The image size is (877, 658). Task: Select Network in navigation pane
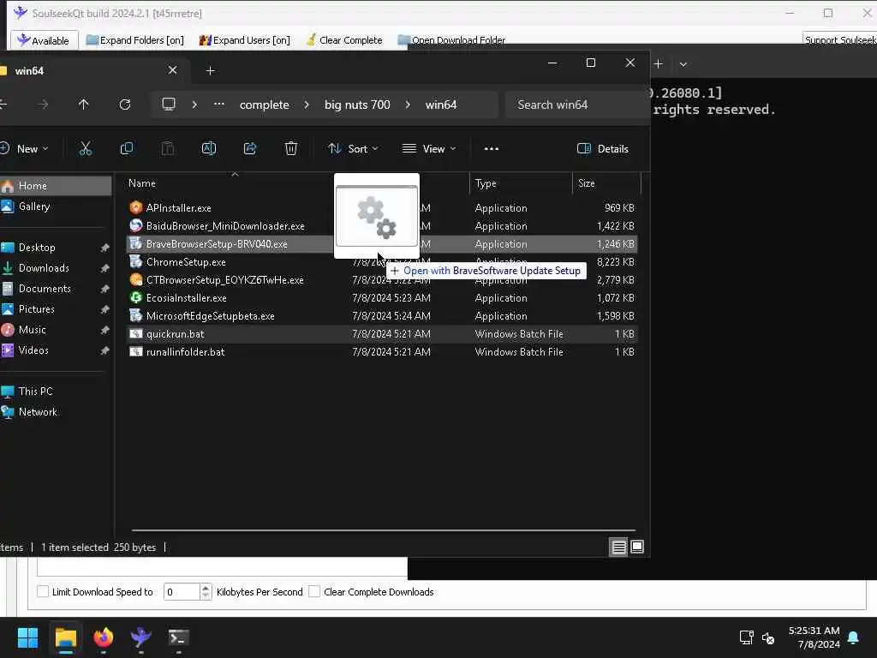click(56, 412)
